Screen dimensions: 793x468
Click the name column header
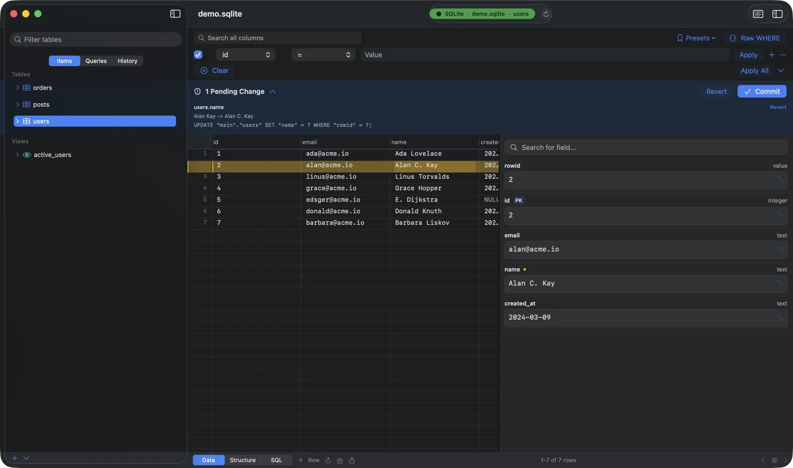coord(434,142)
